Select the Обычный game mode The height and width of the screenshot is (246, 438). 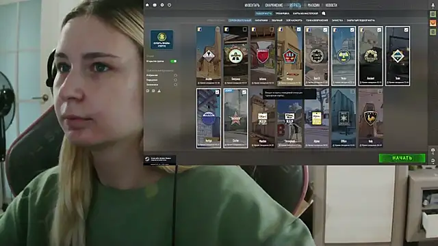click(276, 20)
